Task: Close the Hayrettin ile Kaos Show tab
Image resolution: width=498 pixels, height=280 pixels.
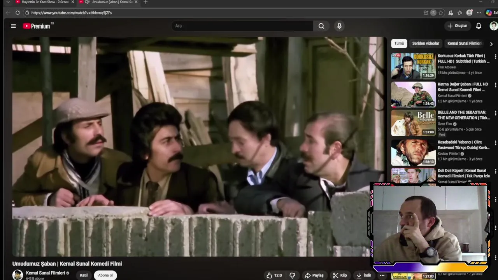Action: tap(73, 2)
